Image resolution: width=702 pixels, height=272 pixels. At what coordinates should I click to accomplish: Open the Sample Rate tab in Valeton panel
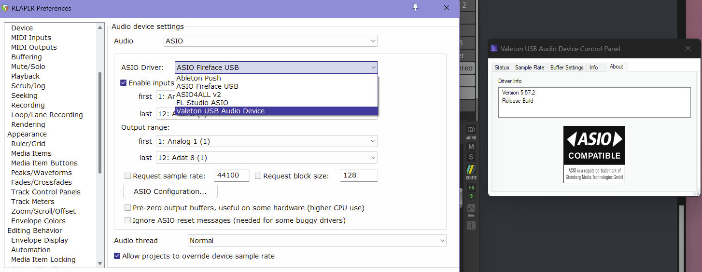pos(530,68)
